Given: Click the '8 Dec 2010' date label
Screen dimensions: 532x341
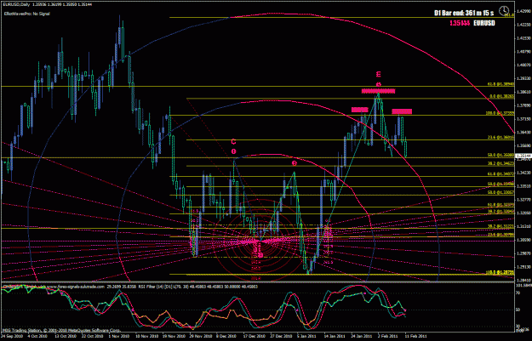Looking at the screenshot, I should (226, 336).
